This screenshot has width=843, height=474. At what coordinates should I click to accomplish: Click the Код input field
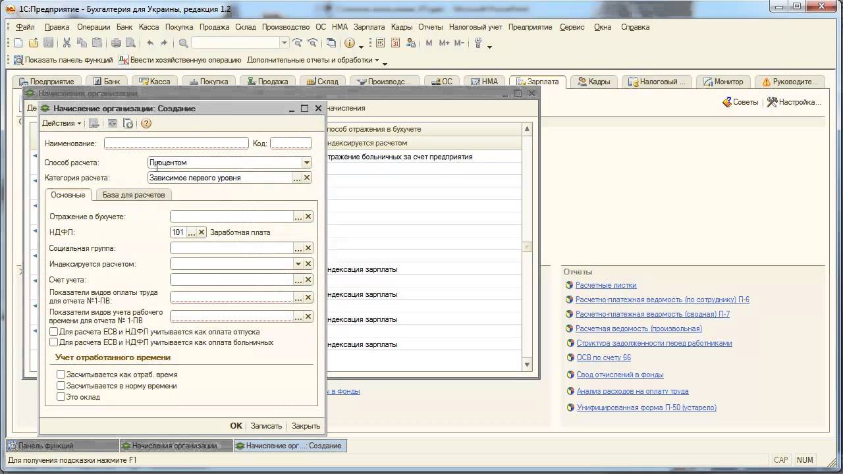click(290, 143)
